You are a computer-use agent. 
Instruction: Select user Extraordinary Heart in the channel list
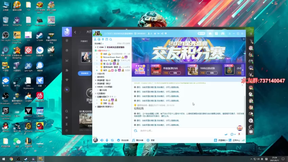[112, 57]
